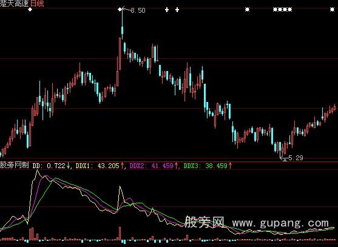This screenshot has width=338, height=247.
Task: Click the 5.29 low price label
Action: [x=296, y=158]
